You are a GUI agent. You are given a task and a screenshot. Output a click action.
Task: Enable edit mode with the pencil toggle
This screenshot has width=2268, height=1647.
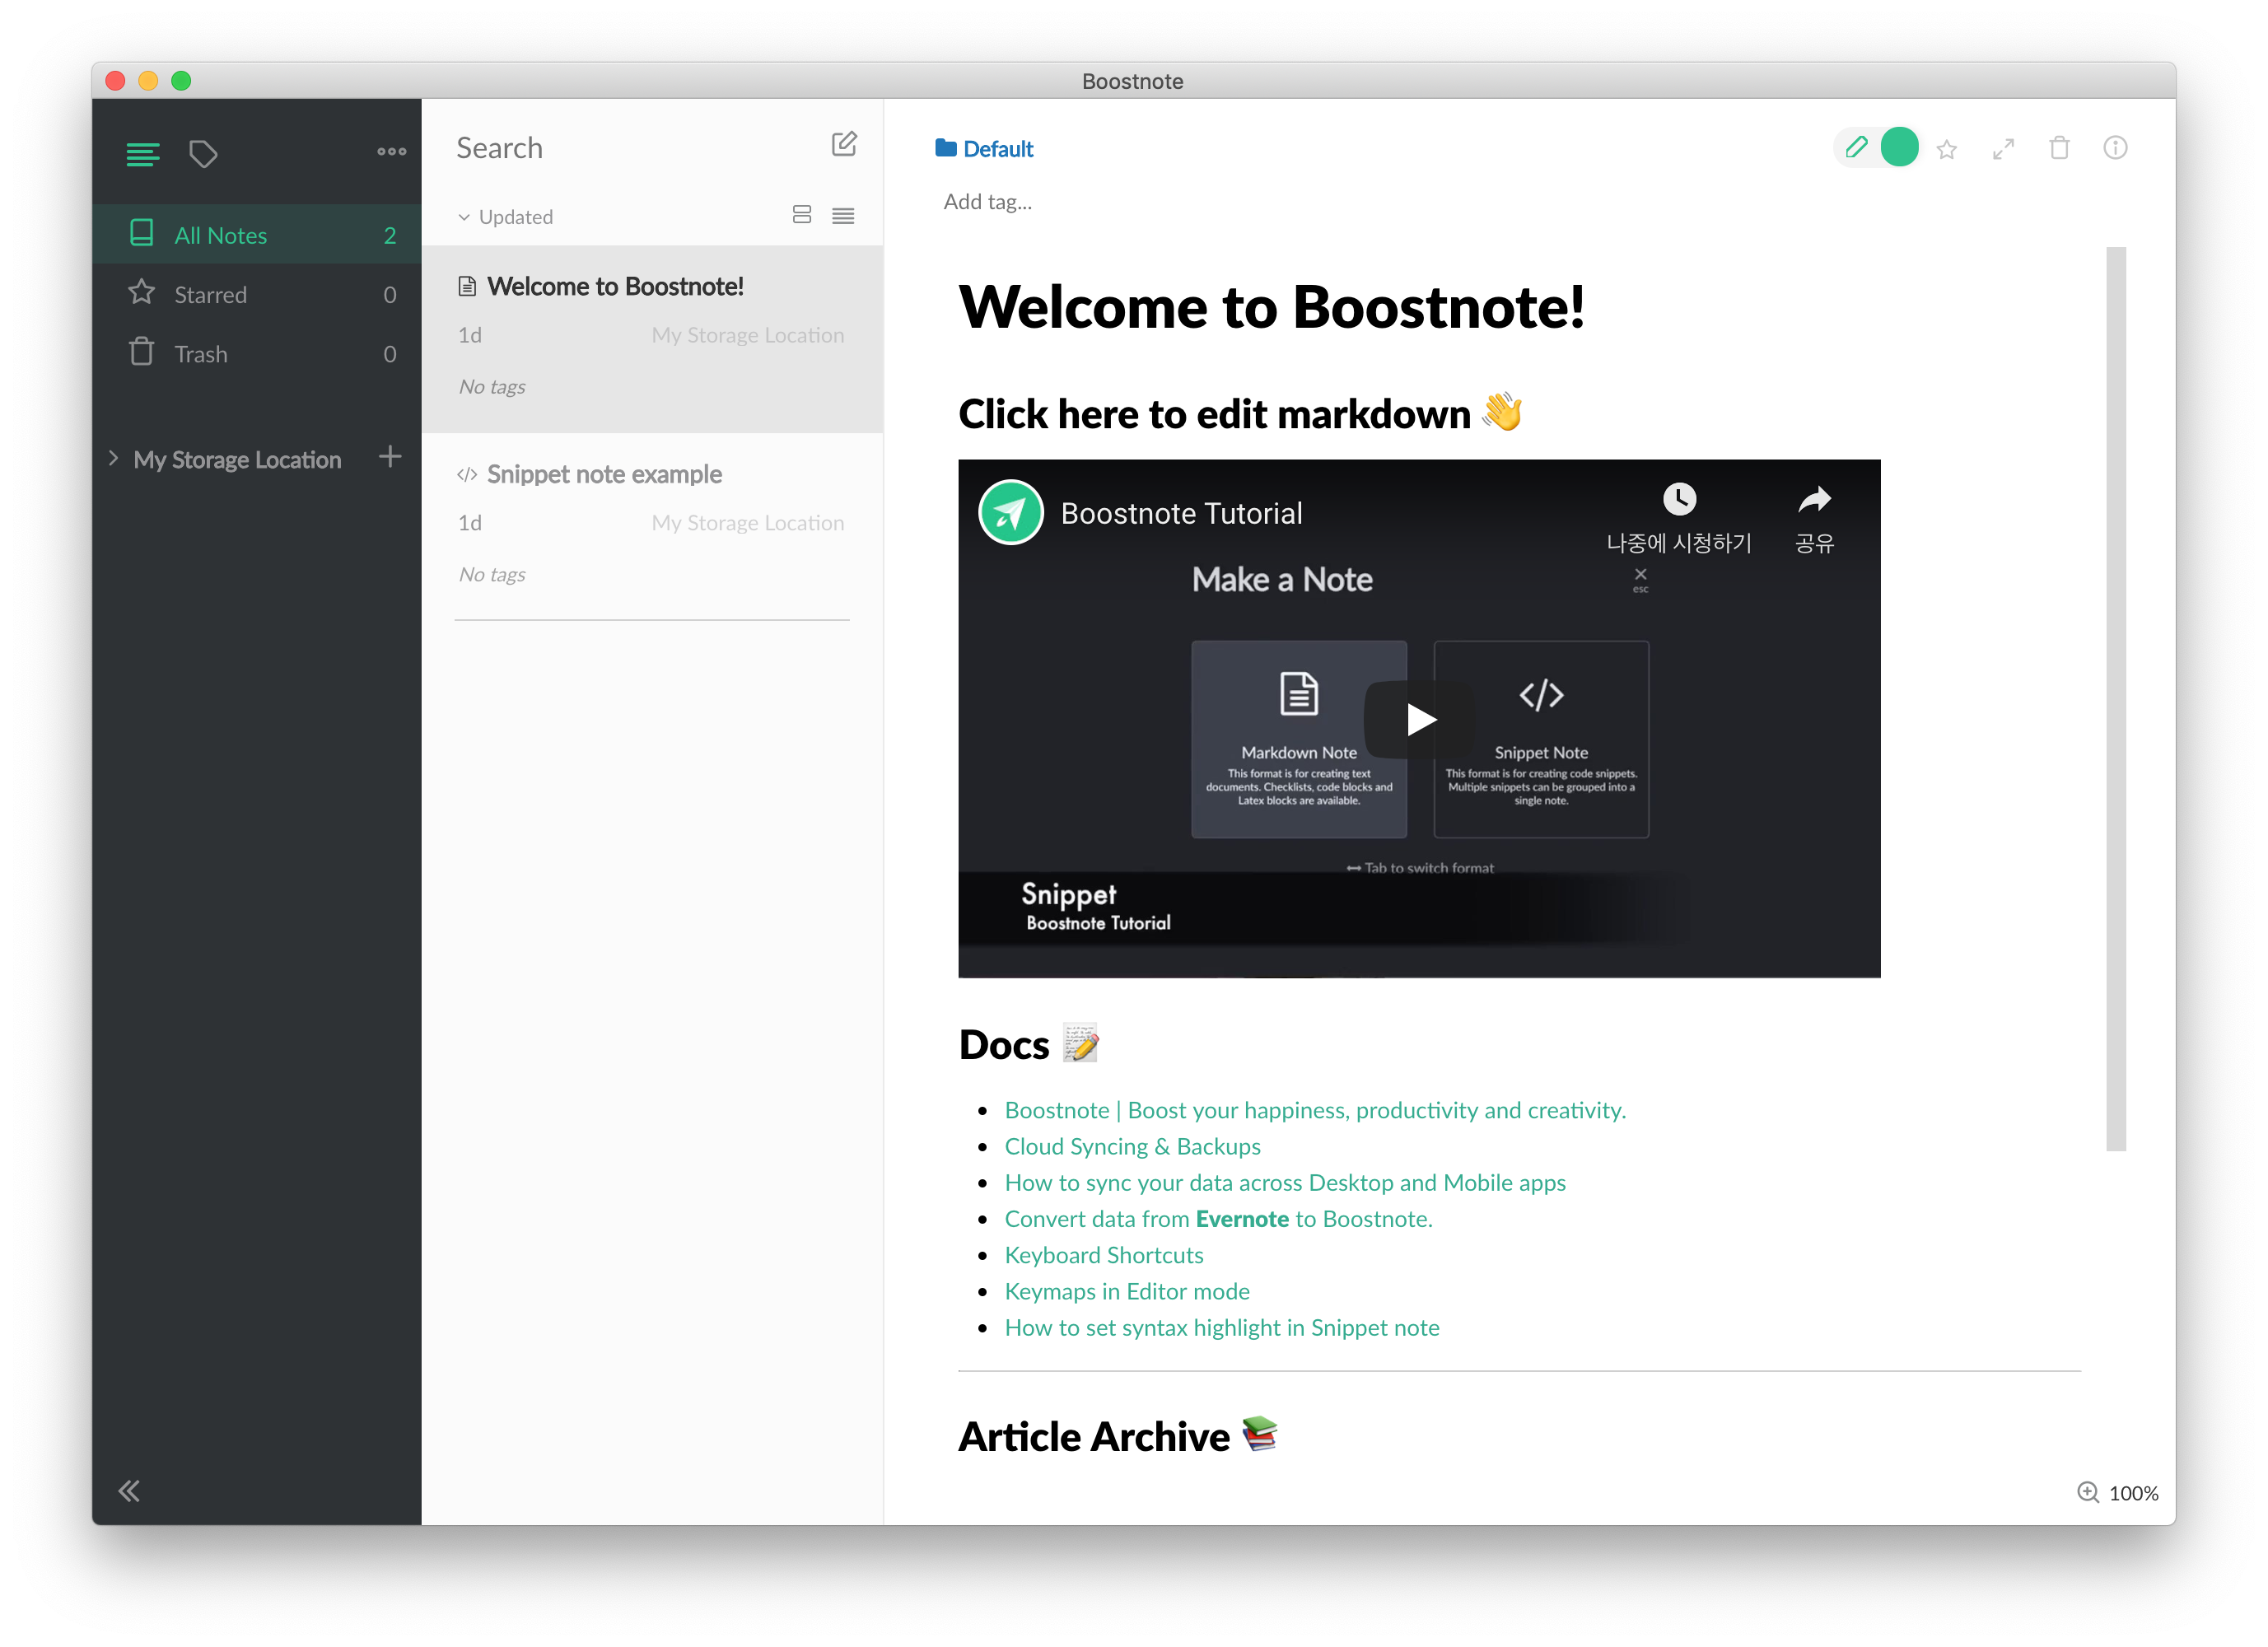[x=1856, y=147]
